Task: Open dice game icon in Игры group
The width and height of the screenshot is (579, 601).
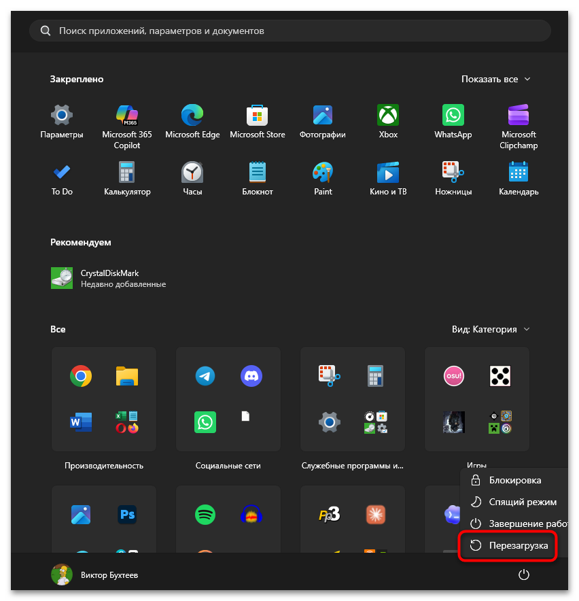Action: pyautogui.click(x=500, y=376)
